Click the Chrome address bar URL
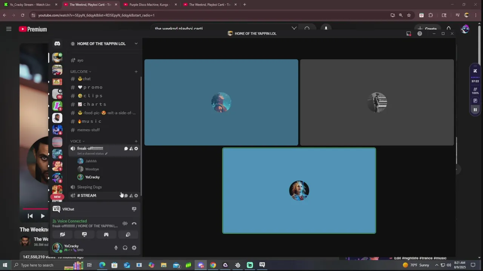Screen dimensions: 483x271 (96, 15)
